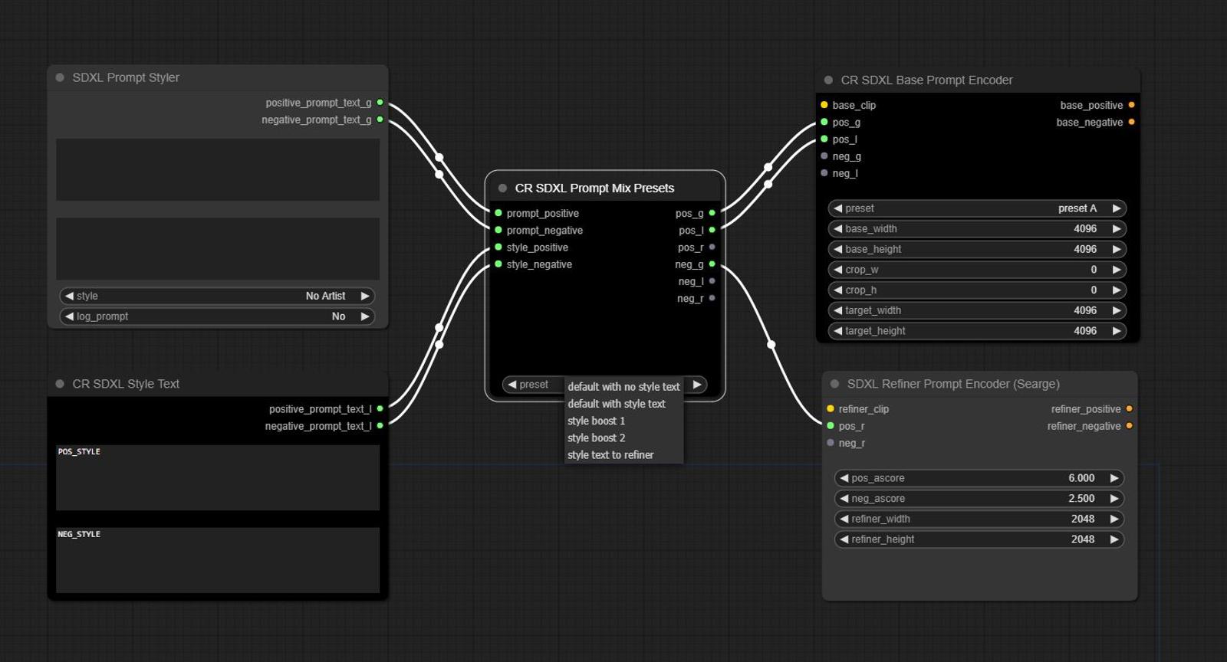Click the base_positive output socket
The height and width of the screenshot is (662, 1227).
(1131, 105)
